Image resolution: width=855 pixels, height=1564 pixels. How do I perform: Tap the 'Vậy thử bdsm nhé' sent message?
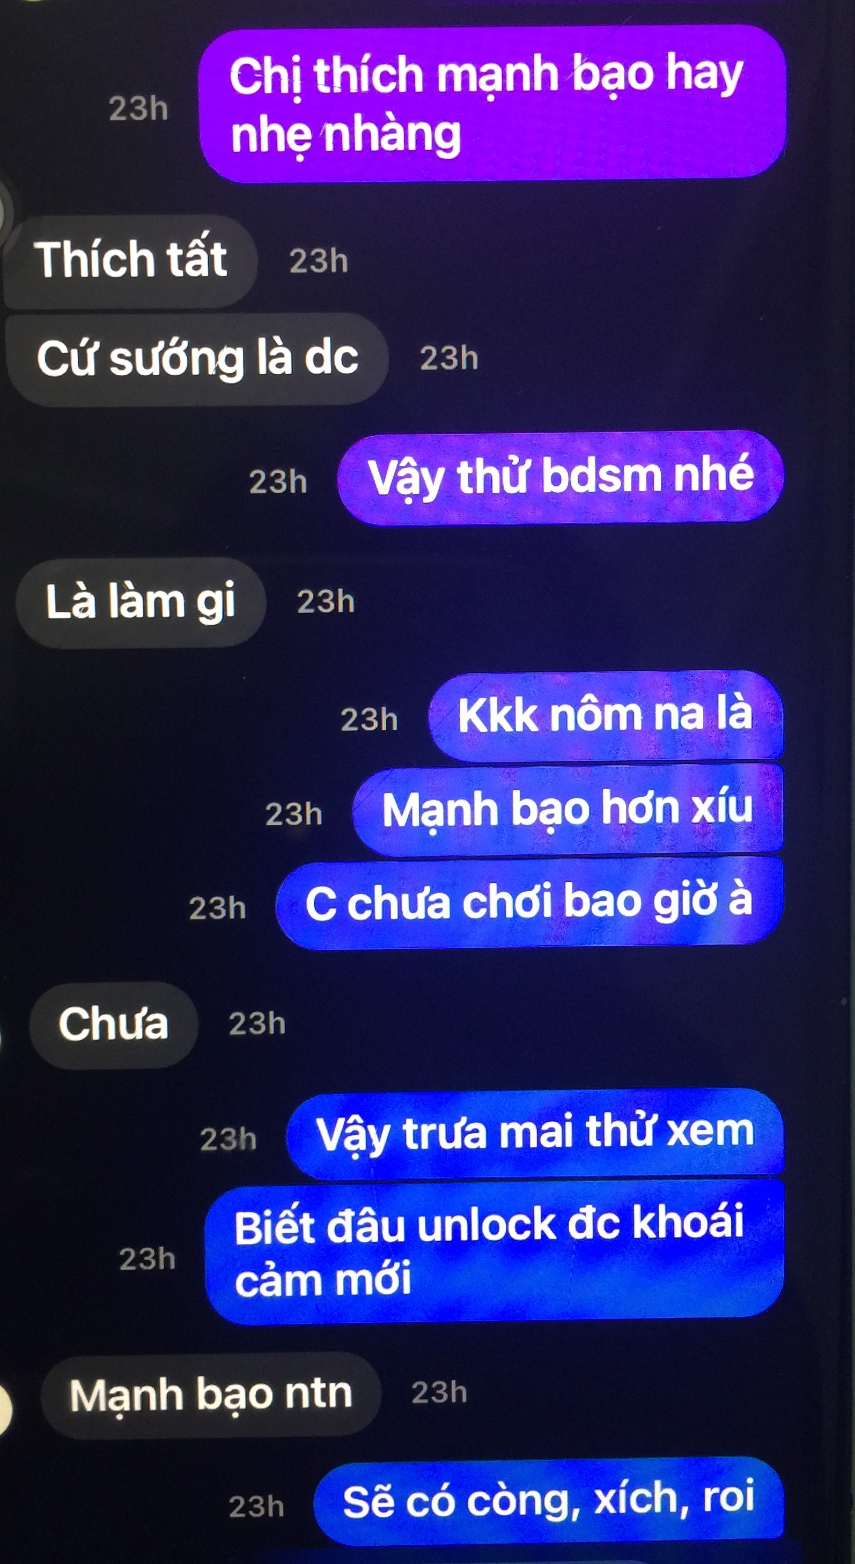pyautogui.click(x=561, y=477)
